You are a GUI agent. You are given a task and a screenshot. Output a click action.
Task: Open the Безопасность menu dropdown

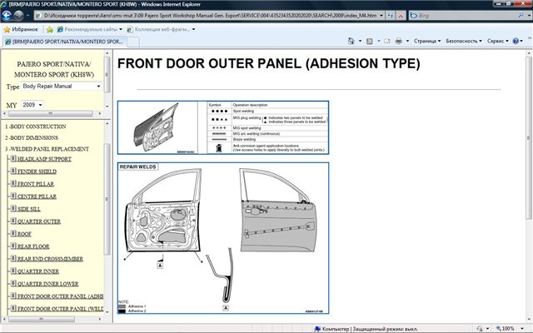[464, 41]
